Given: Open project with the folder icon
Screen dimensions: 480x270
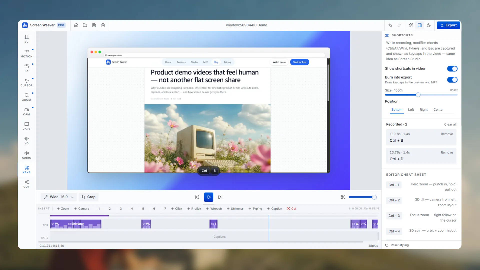Looking at the screenshot, I should click(x=85, y=25).
